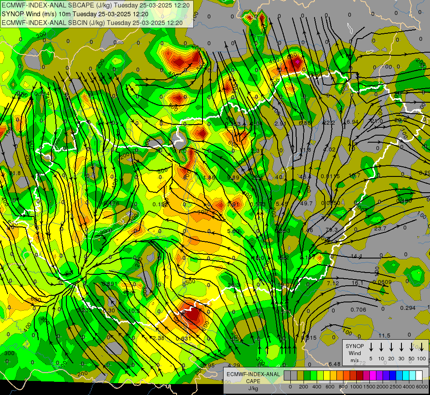This screenshot has height=395, width=430.
Task: Click the '7.12' value on the map
Action: (x=333, y=283)
